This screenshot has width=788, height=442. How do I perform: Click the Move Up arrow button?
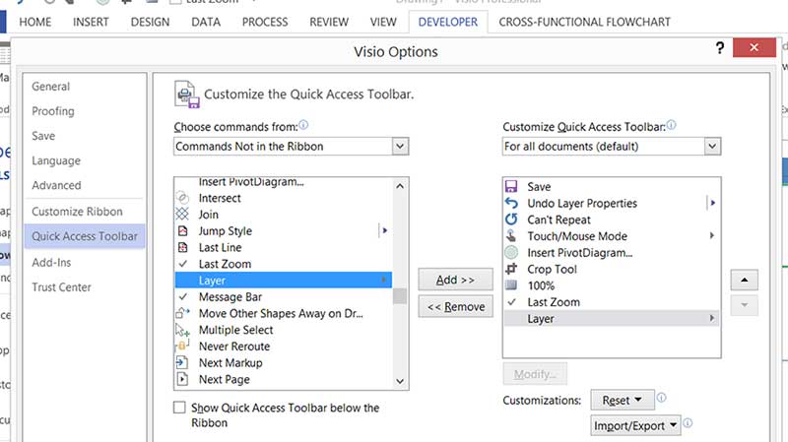tap(745, 280)
